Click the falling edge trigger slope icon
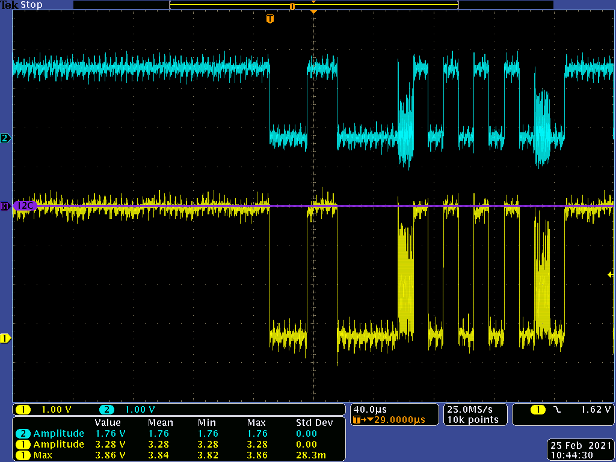Image resolution: width=616 pixels, height=462 pixels. [x=557, y=410]
